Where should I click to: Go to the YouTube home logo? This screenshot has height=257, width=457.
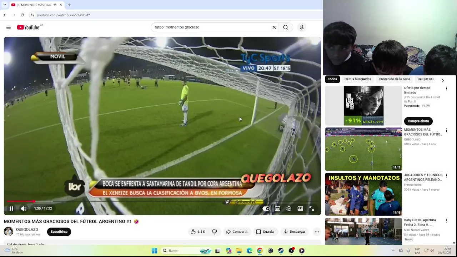coord(28,27)
